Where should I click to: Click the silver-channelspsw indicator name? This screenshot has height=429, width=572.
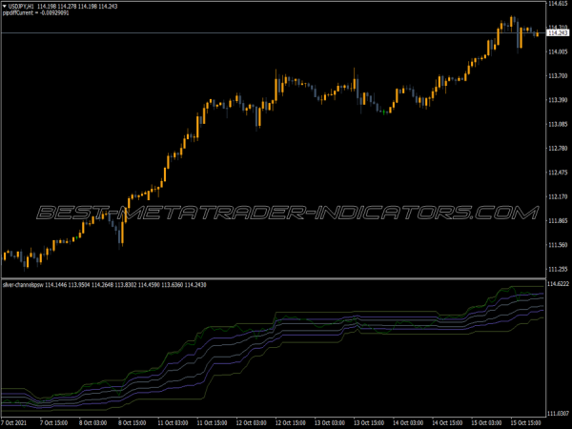tap(23, 285)
